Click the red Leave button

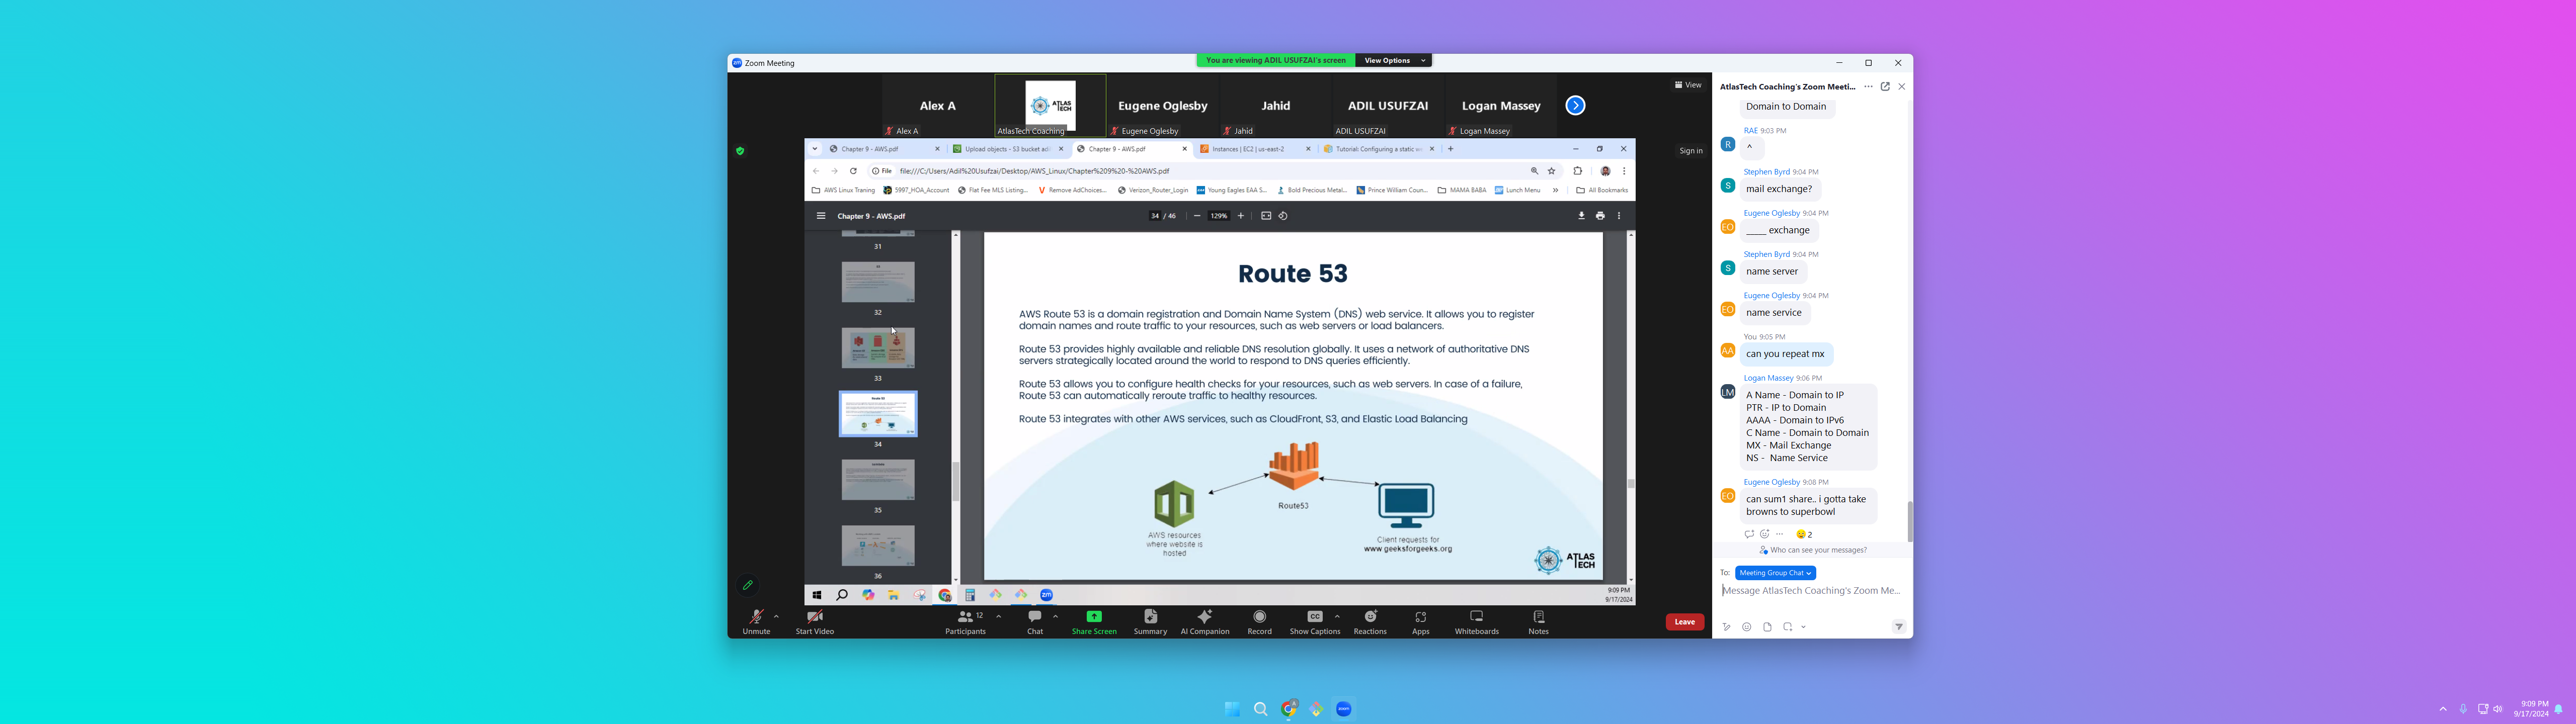(x=1684, y=622)
